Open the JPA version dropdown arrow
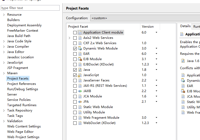Screen dimensions: 200x140 coord(156,101)
